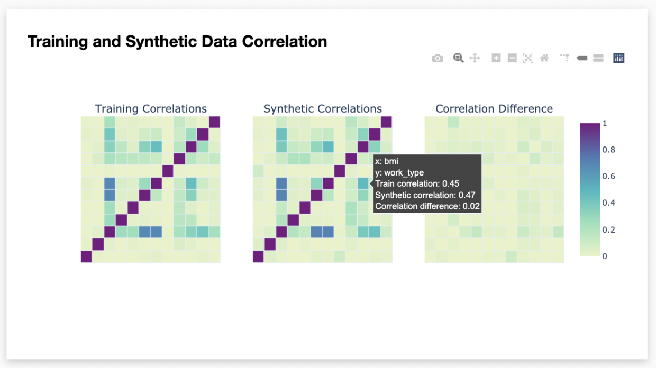Open the Plotly logo link
This screenshot has height=368, width=656.
[619, 58]
